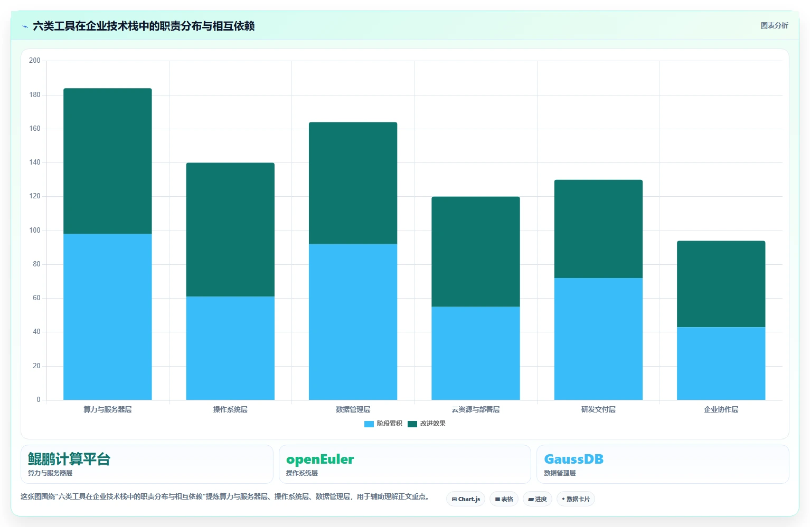Toggle the 阶段累积 legend swatch
810x527 pixels.
point(369,424)
